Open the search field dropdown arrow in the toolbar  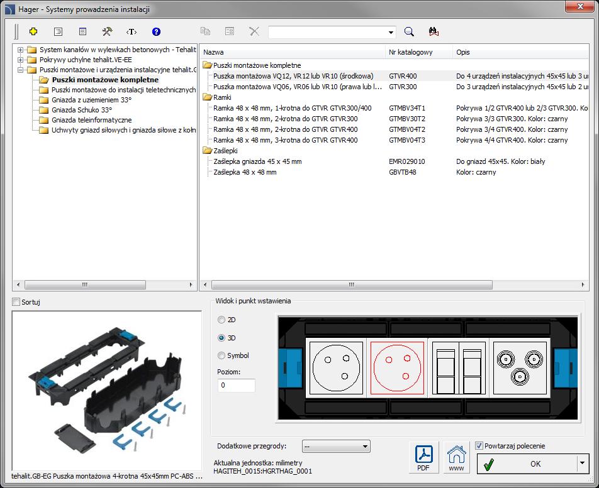pos(391,32)
